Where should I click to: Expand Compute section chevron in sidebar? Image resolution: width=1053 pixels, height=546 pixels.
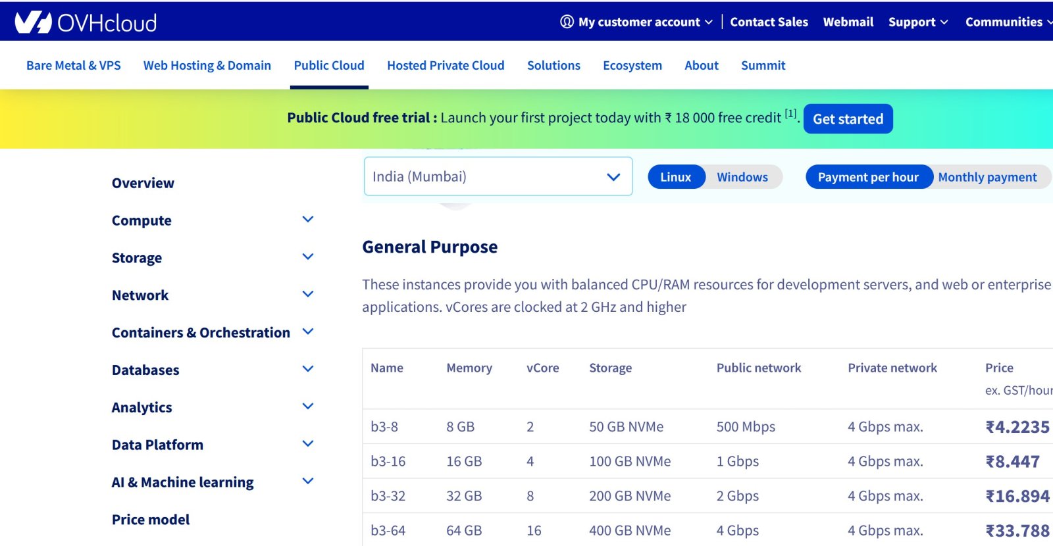(x=307, y=220)
